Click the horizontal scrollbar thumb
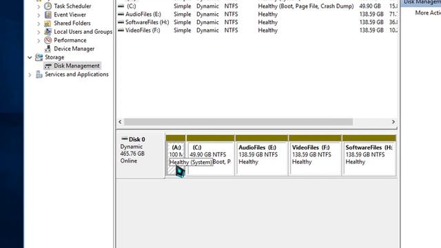Image resolution: width=441 pixels, height=248 pixels. pyautogui.click(x=238, y=122)
